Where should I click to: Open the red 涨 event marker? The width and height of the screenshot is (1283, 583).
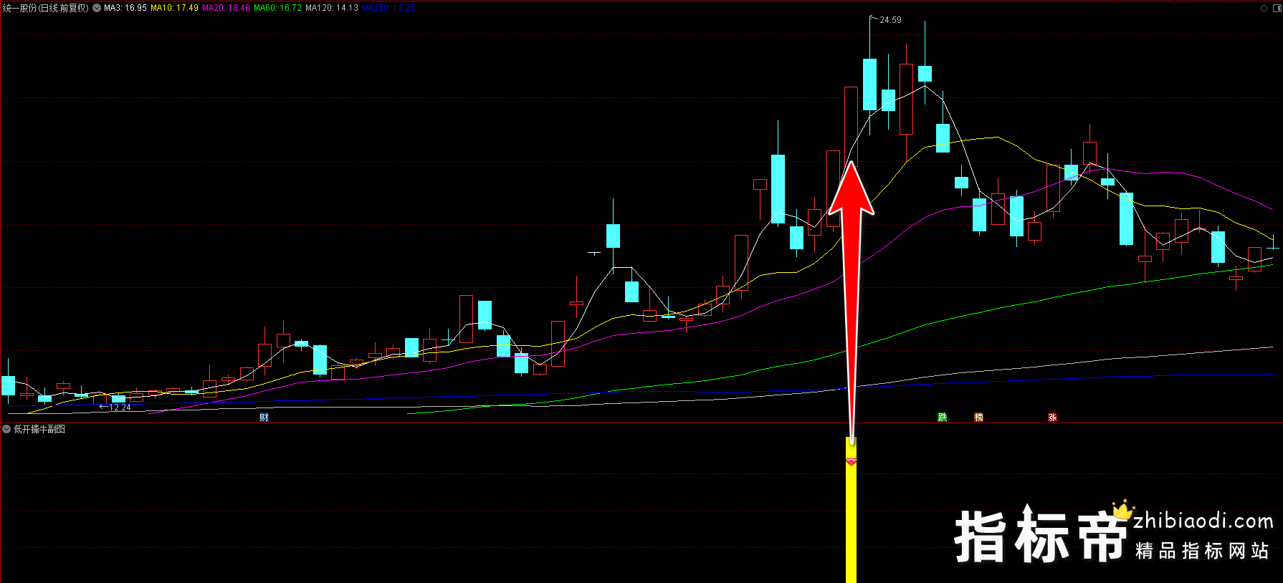(1052, 418)
